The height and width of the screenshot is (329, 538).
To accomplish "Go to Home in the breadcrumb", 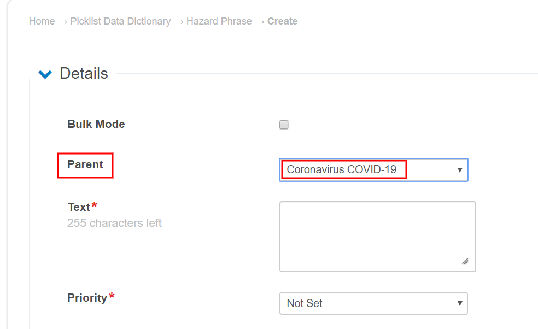I will click(42, 21).
